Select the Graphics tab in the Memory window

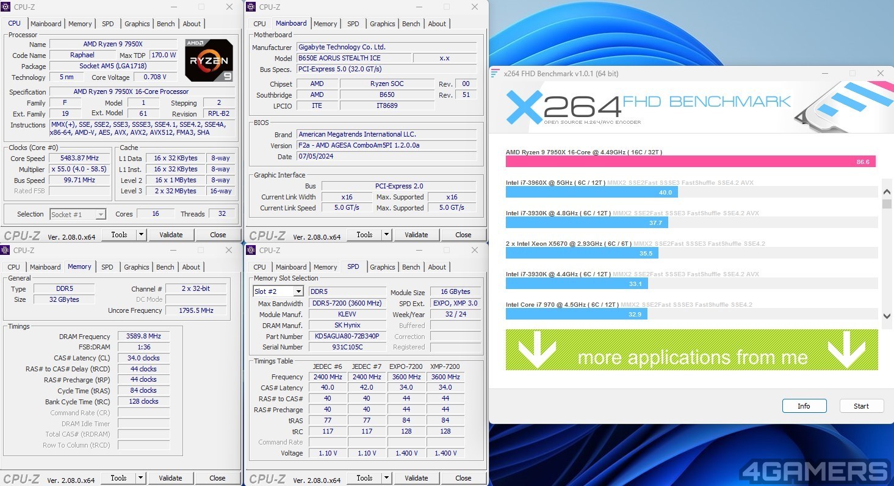point(137,267)
